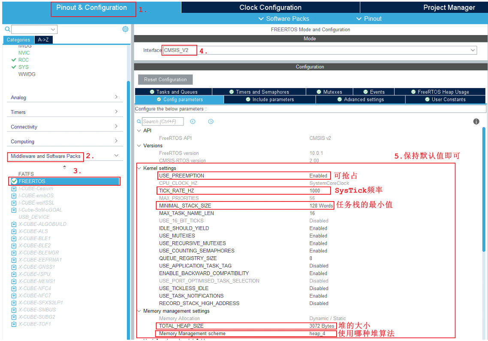
Task: Go to the next search result arrow
Action: [211, 122]
